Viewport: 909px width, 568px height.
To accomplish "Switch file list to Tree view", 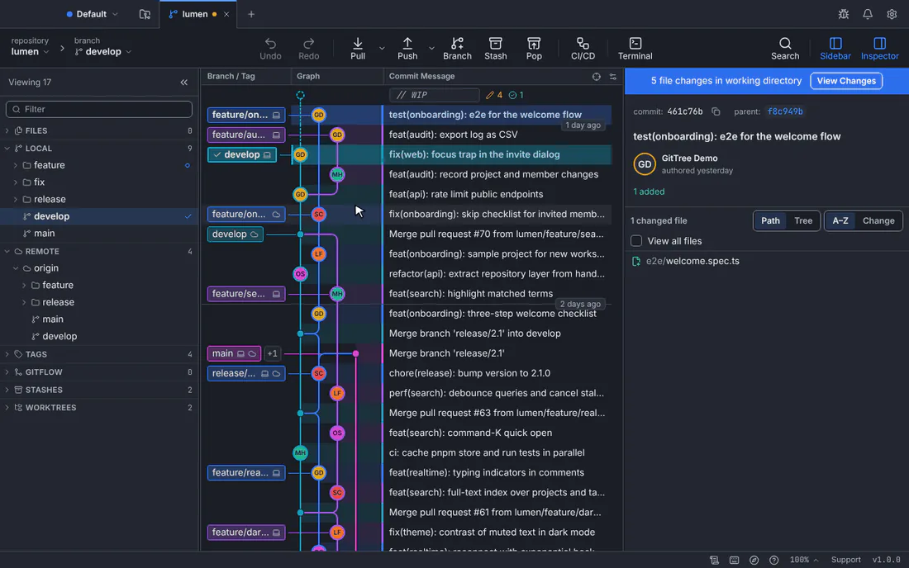I will (803, 220).
